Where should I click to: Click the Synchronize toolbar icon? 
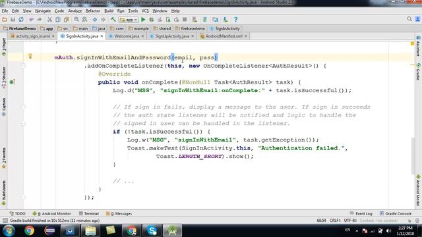coord(21,19)
